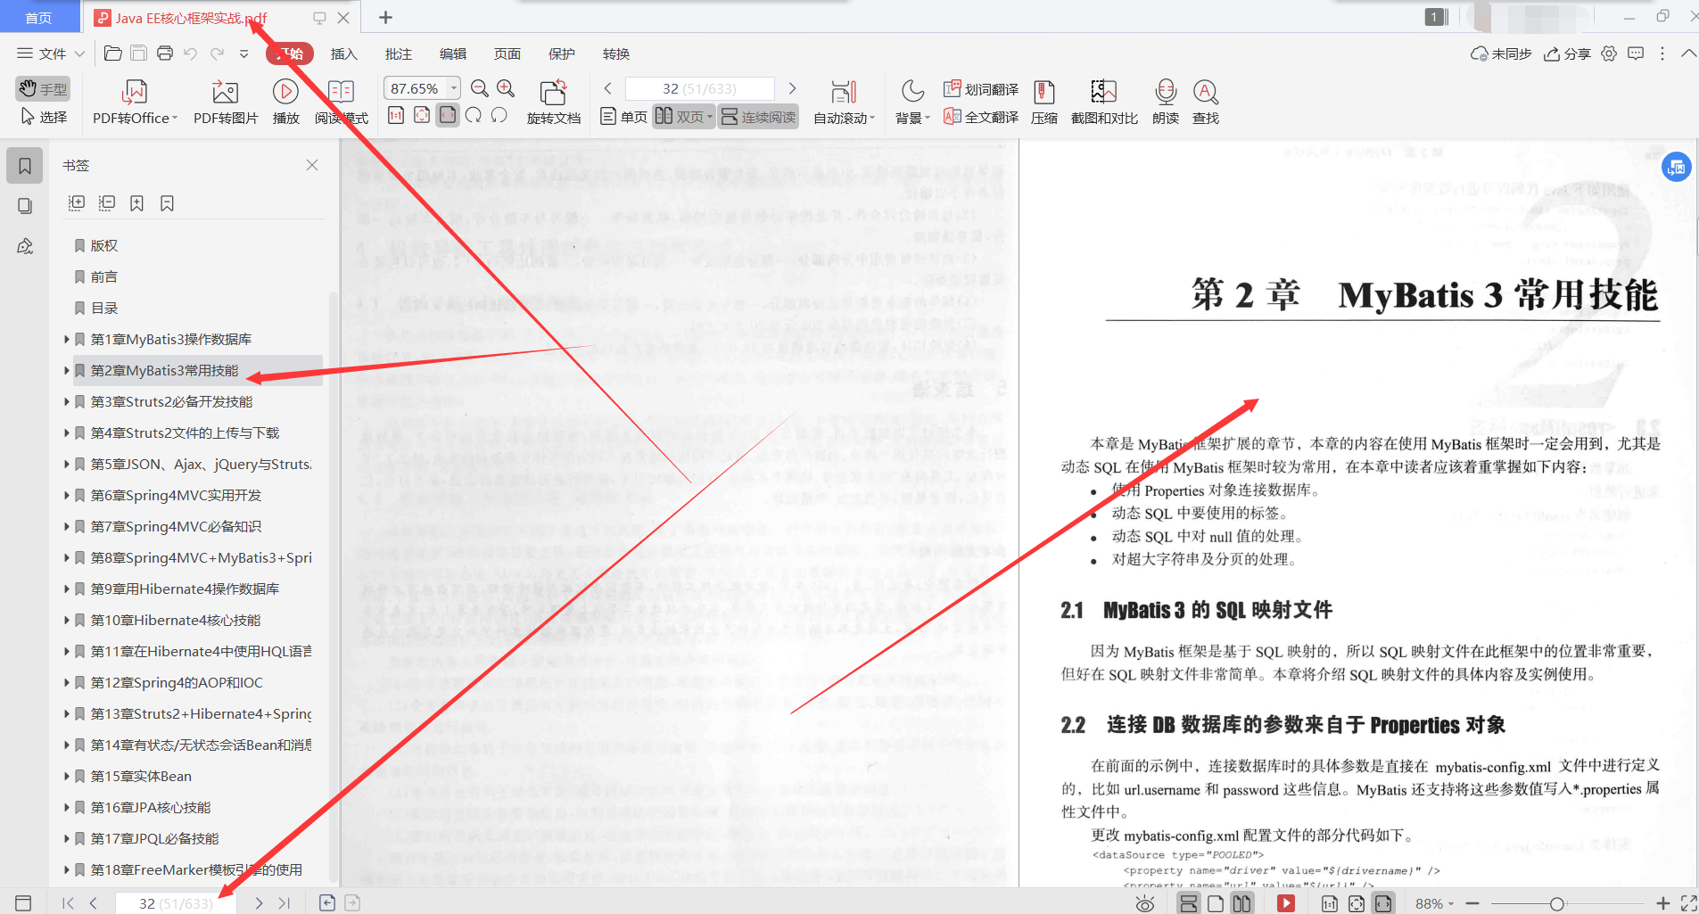Toggle 双页 two-page view

tap(683, 117)
